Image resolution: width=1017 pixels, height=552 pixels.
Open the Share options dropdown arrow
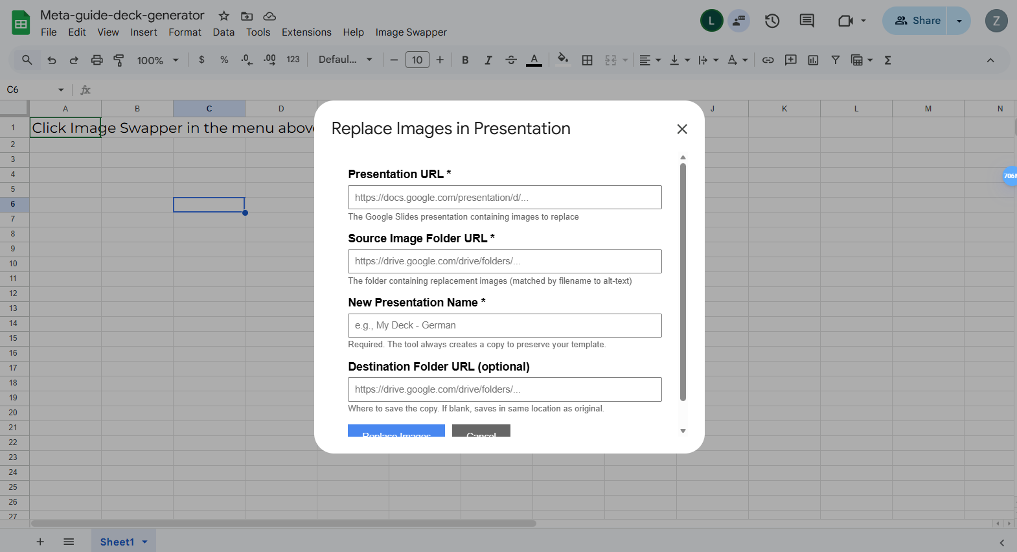click(x=959, y=21)
